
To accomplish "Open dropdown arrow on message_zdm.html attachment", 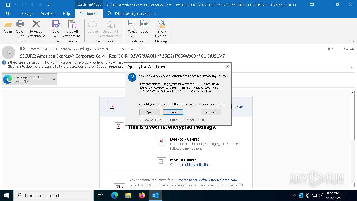I will pos(54,79).
